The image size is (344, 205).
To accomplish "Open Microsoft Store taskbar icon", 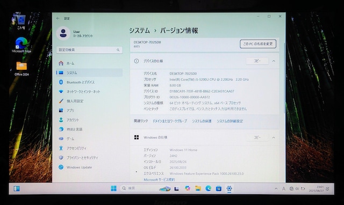I will pyautogui.click(x=219, y=188).
